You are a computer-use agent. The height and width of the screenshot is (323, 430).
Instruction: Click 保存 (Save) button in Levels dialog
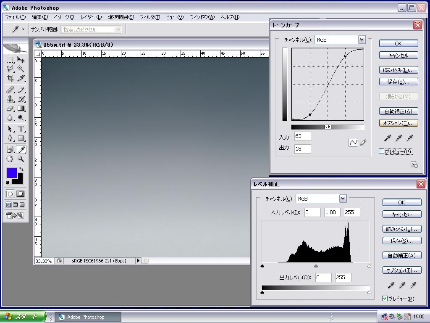pyautogui.click(x=401, y=241)
